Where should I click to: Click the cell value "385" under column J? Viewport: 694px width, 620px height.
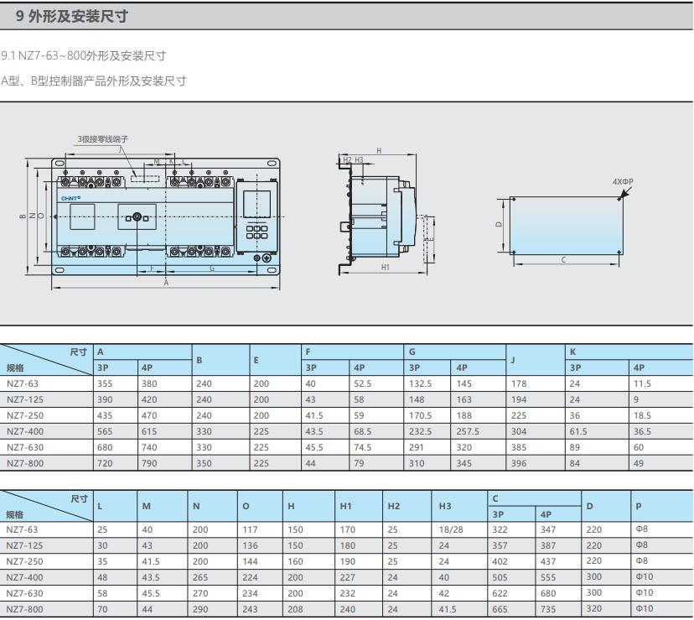click(519, 448)
